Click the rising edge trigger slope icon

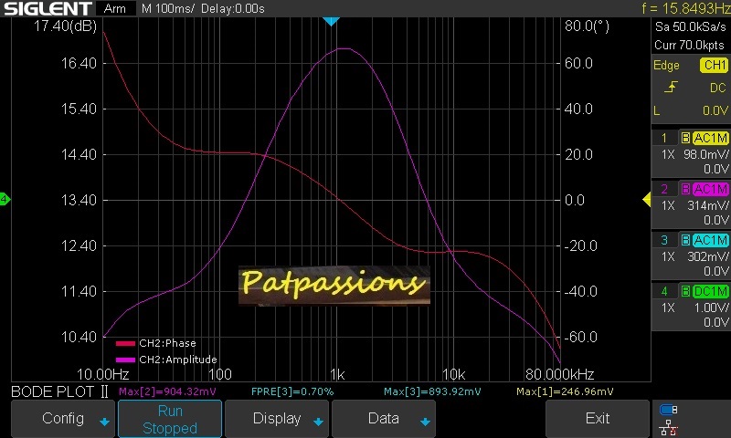pos(672,88)
